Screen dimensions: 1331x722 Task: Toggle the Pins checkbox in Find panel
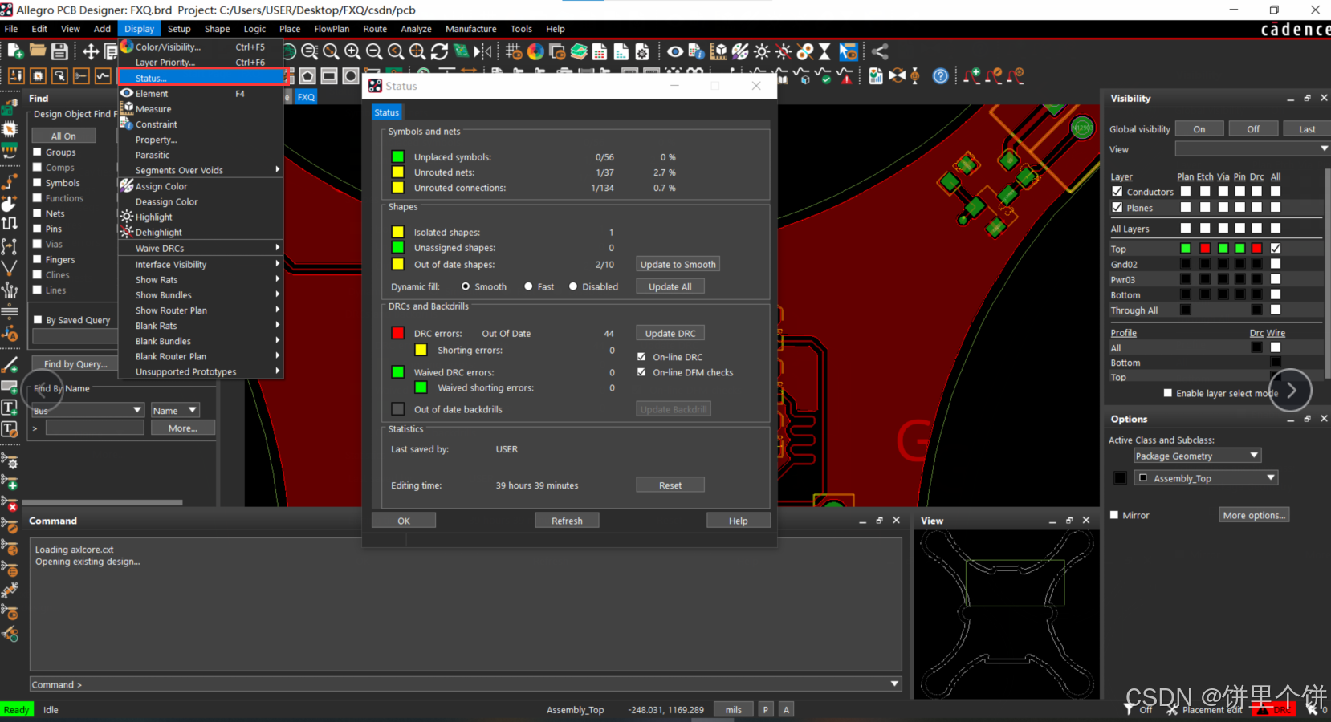pyautogui.click(x=37, y=228)
